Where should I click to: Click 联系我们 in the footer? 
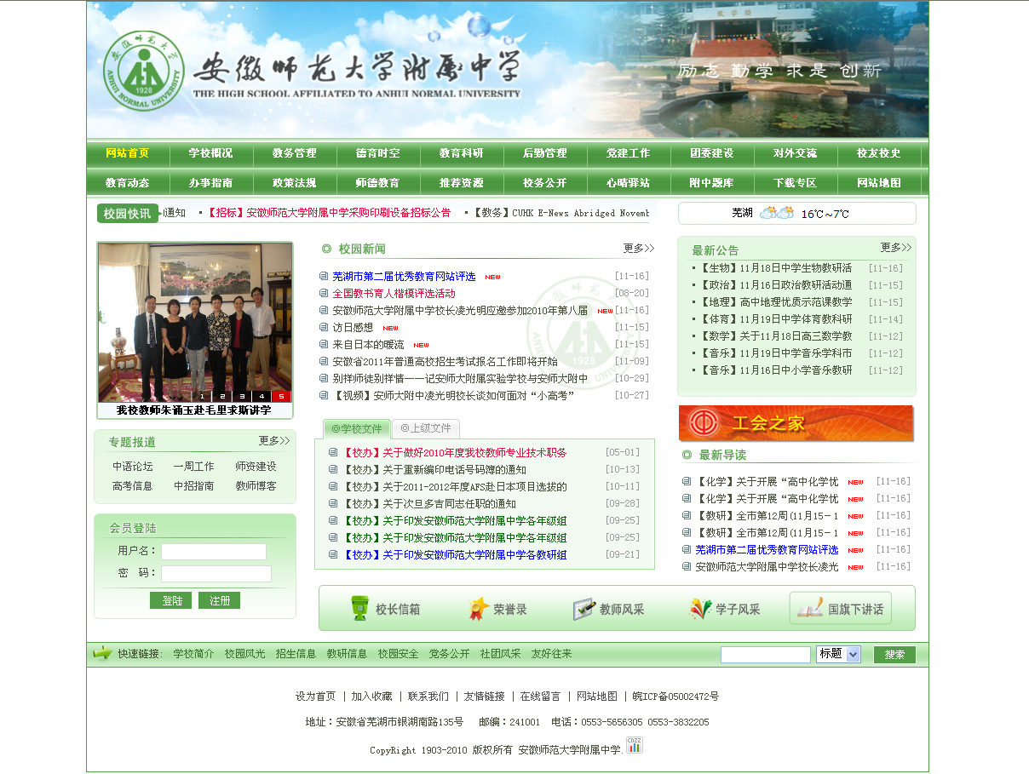pyautogui.click(x=428, y=697)
